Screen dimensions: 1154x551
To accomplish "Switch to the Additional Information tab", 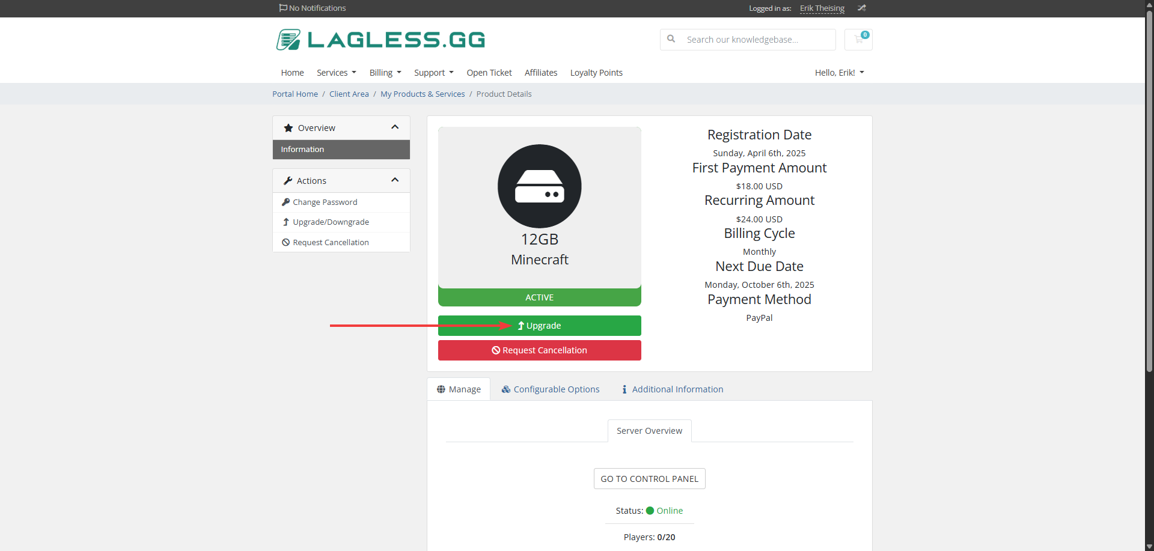I will [672, 389].
